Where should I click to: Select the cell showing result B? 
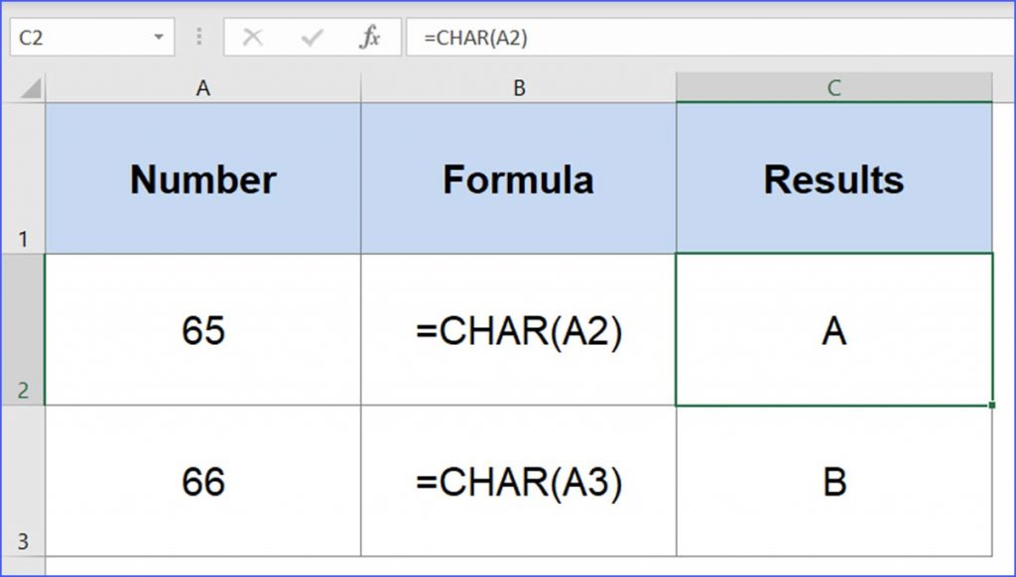coord(833,483)
